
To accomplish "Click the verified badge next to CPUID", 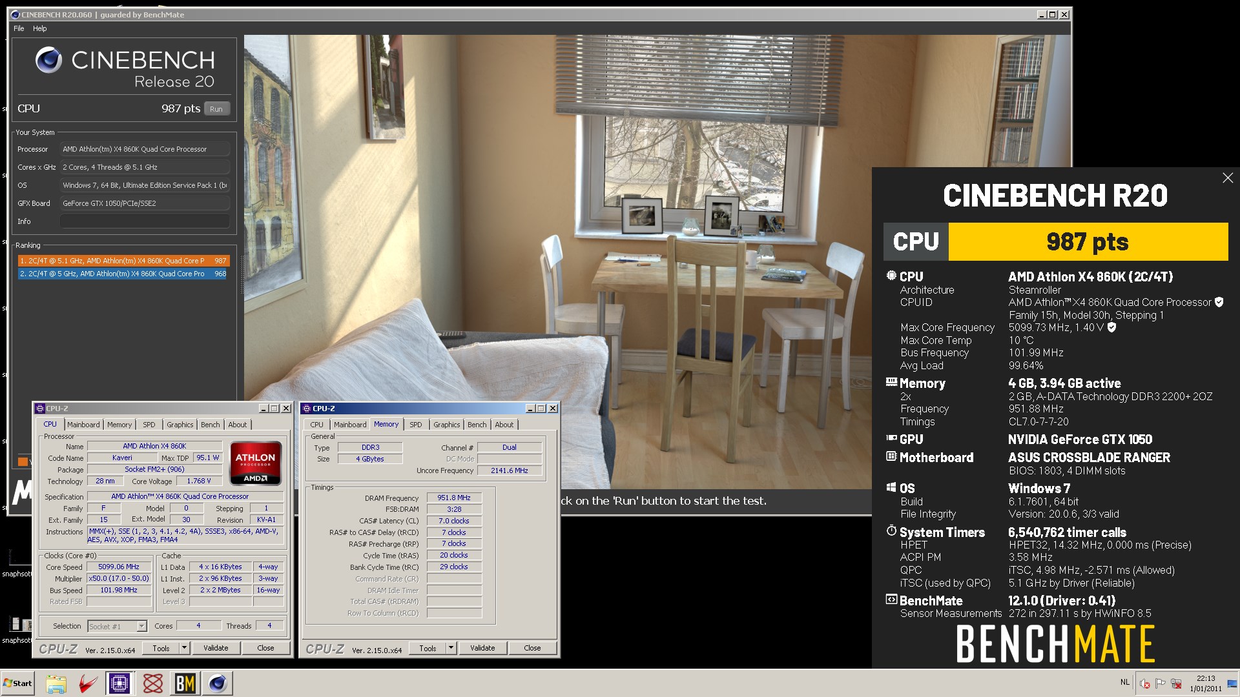I will coord(1219,302).
